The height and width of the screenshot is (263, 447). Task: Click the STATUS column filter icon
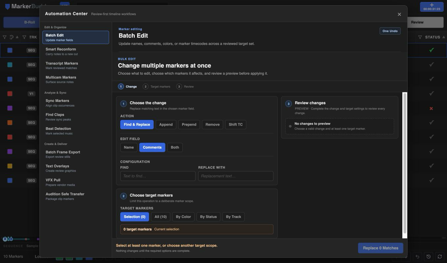420,37
